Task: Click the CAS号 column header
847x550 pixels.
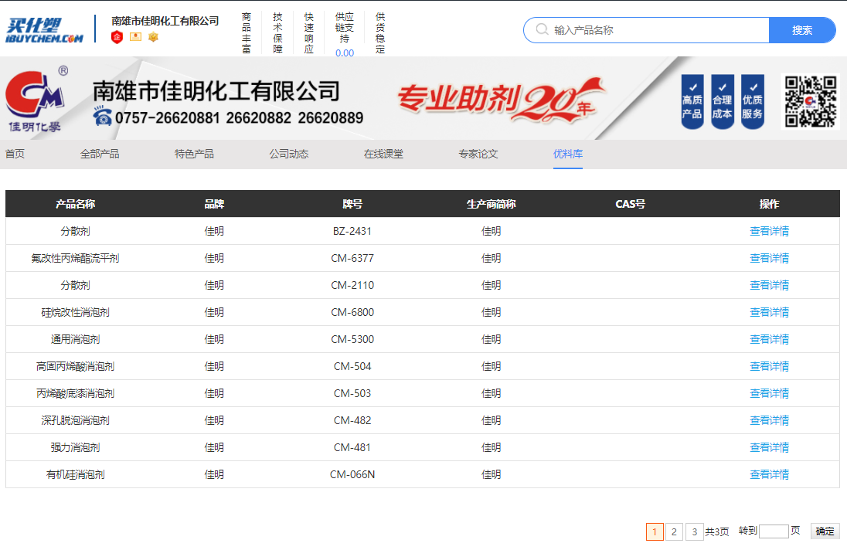Action: (630, 204)
